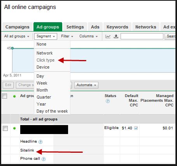Select the Ad groups tab
The image size is (177, 166).
click(x=48, y=27)
